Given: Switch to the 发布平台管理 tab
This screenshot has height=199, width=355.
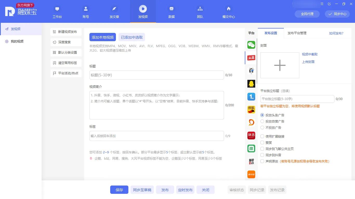Looking at the screenshot, I should click(297, 33).
